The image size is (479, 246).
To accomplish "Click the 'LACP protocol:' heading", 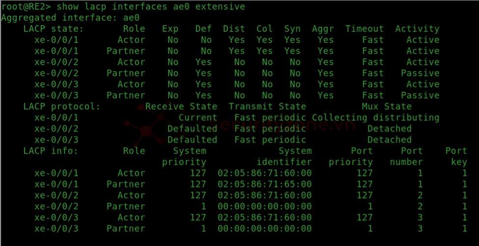I will (x=62, y=107).
